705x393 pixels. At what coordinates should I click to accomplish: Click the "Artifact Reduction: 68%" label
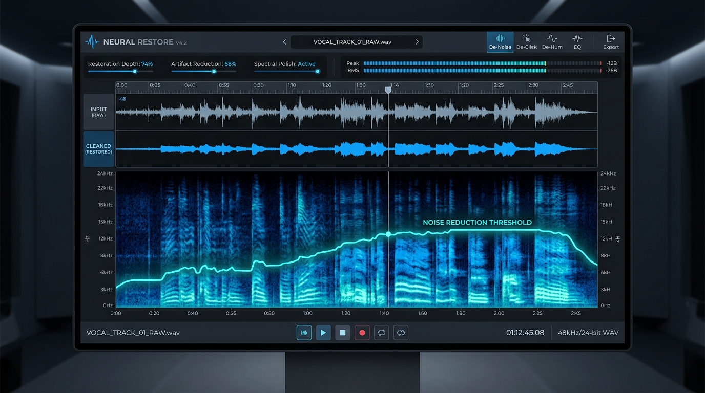pyautogui.click(x=203, y=64)
